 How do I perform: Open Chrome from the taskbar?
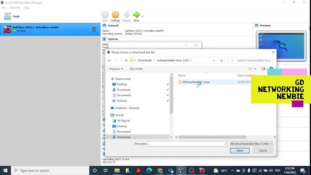[x=160, y=171]
